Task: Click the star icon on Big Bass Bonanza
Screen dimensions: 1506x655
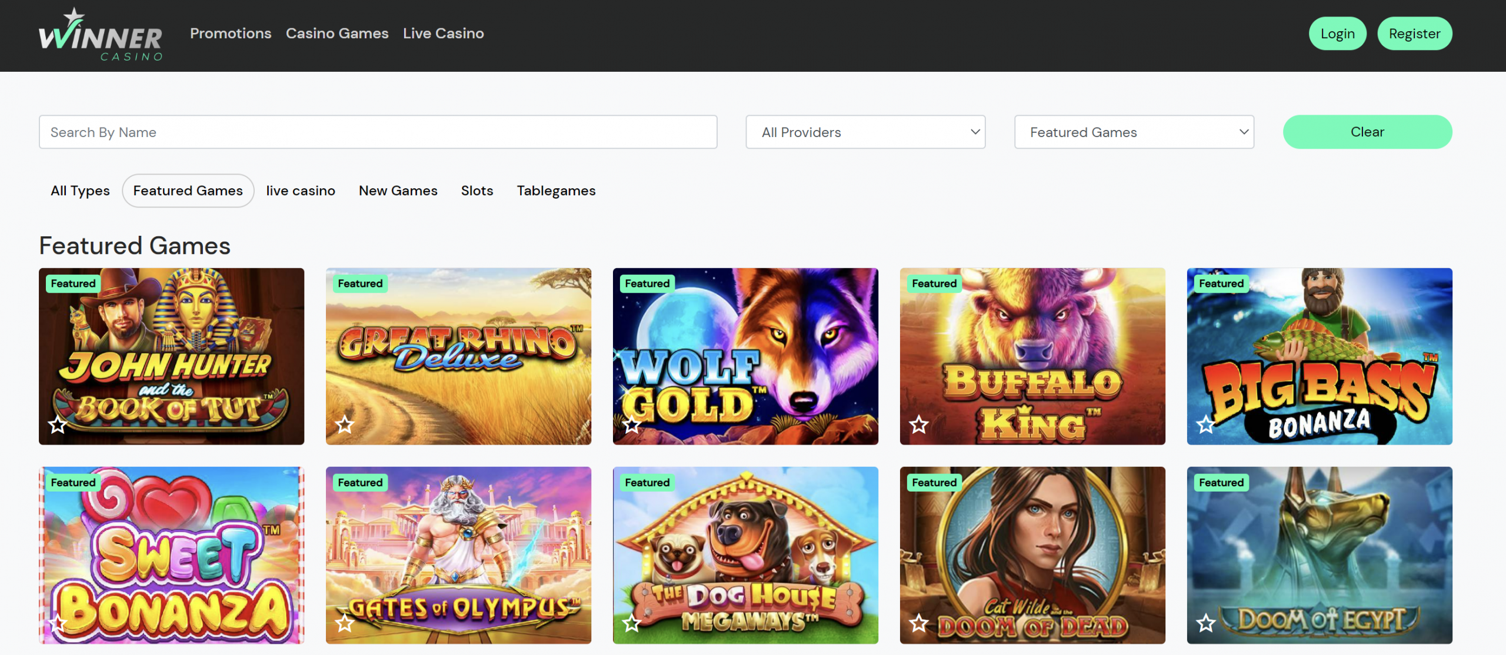Action: pyautogui.click(x=1206, y=425)
